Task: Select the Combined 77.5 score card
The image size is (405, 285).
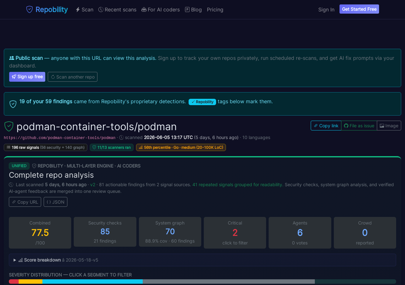Action: point(40,233)
